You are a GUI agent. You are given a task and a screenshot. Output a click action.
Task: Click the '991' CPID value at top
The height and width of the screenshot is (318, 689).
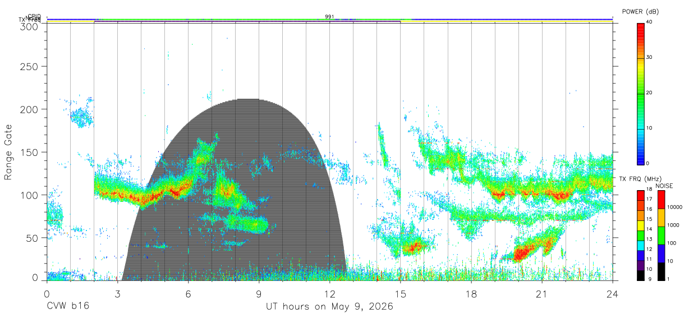point(329,17)
